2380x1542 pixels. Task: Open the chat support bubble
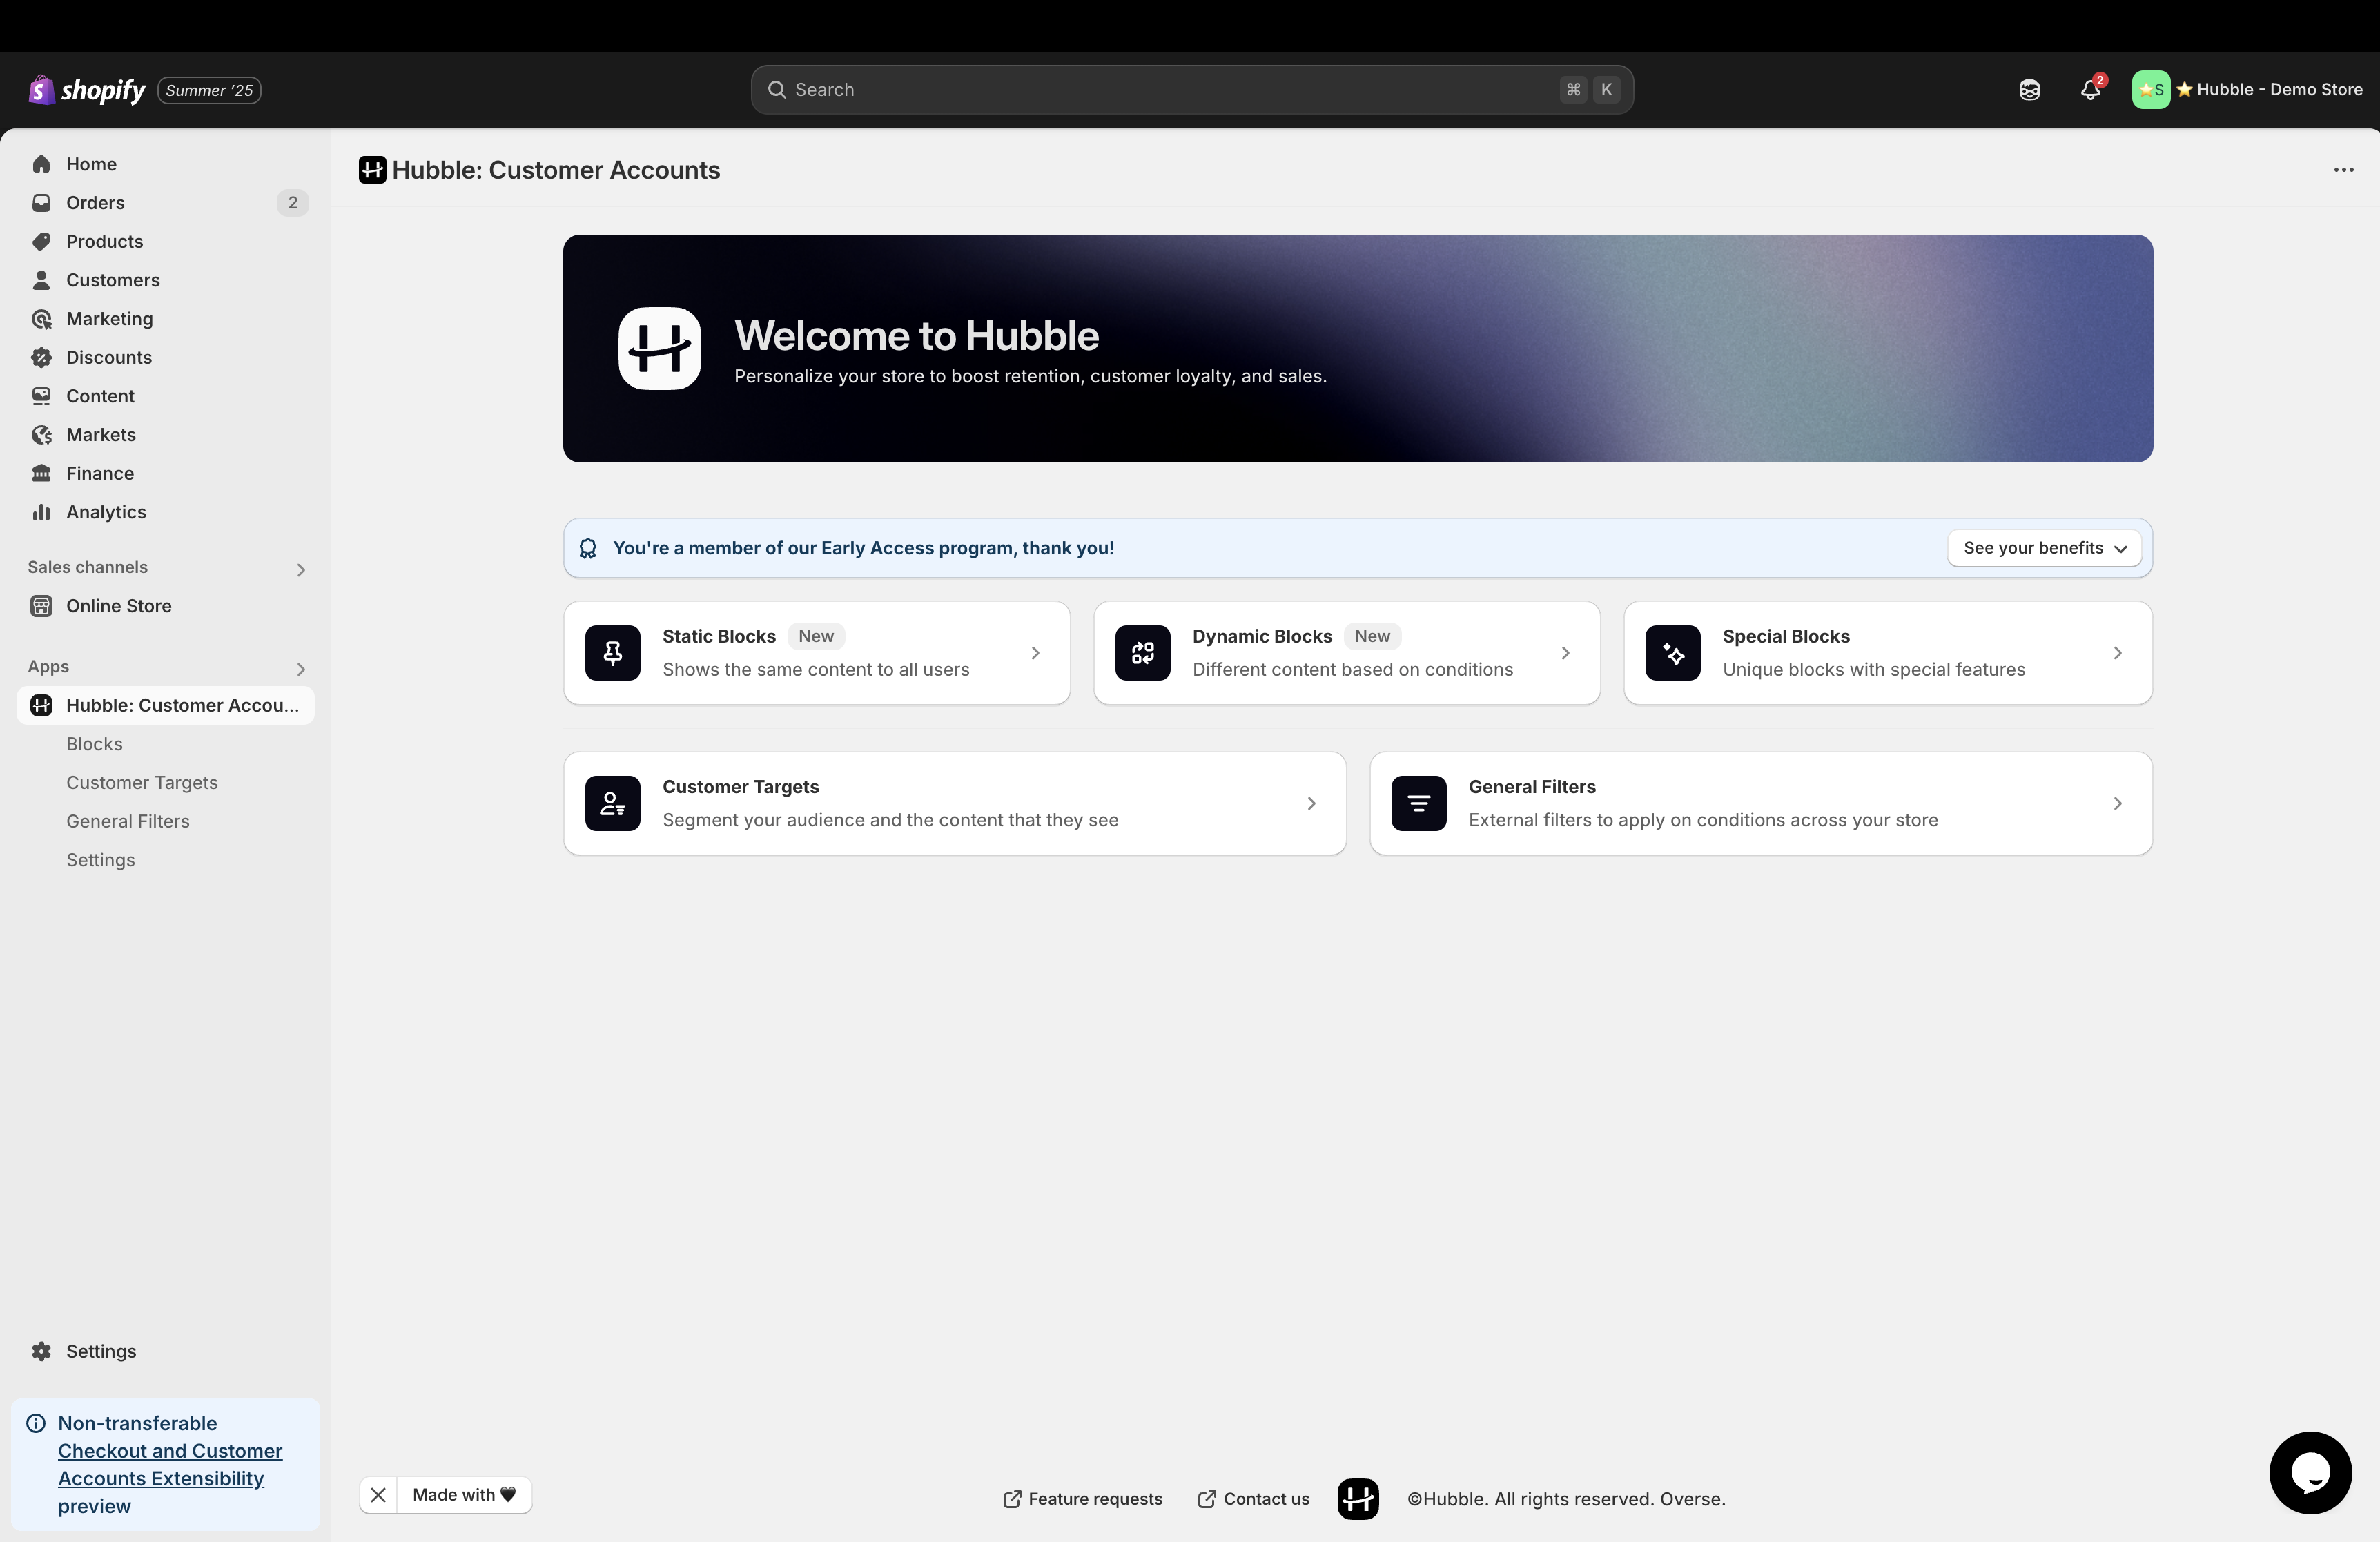pyautogui.click(x=2310, y=1472)
